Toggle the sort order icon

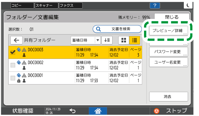(107, 40)
